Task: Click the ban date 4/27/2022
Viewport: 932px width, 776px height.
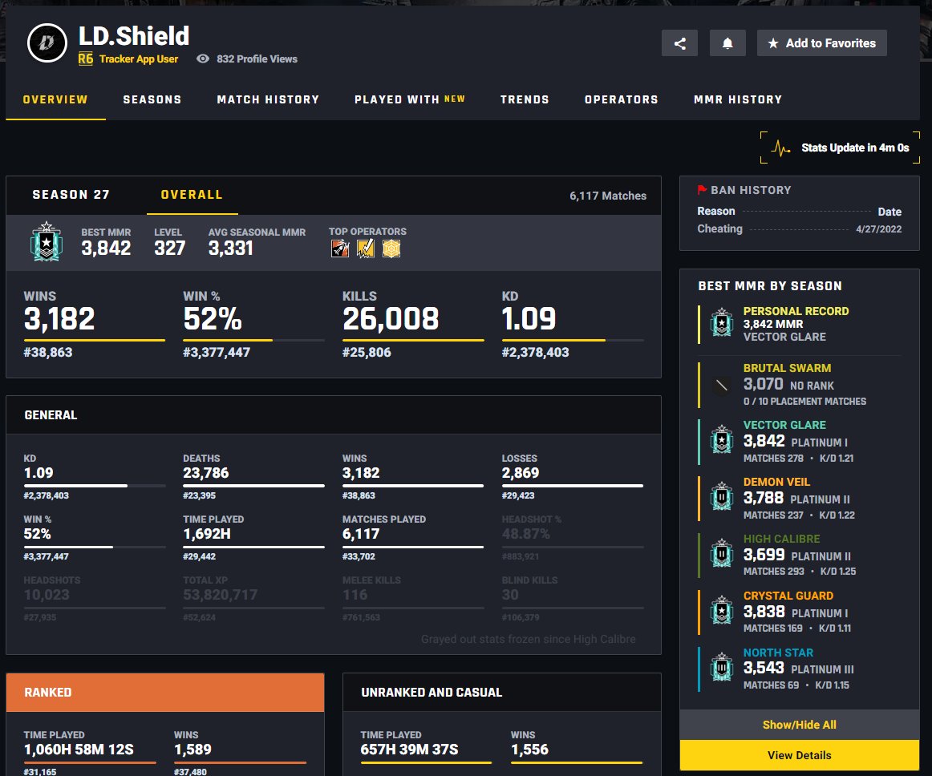Action: coord(878,228)
